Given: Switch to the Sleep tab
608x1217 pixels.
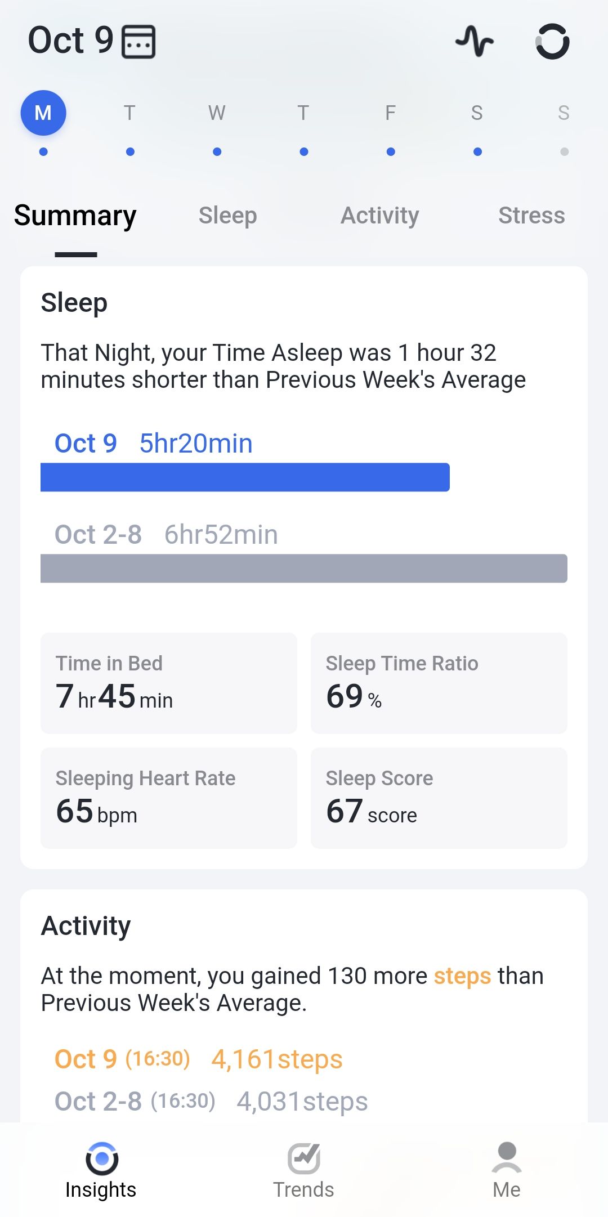Looking at the screenshot, I should click(x=227, y=216).
